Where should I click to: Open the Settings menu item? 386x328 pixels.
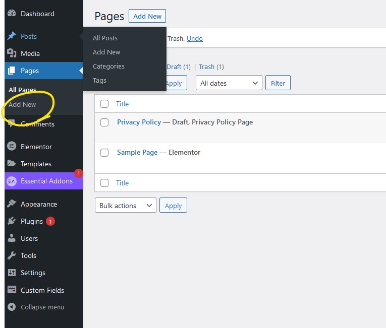(x=33, y=273)
